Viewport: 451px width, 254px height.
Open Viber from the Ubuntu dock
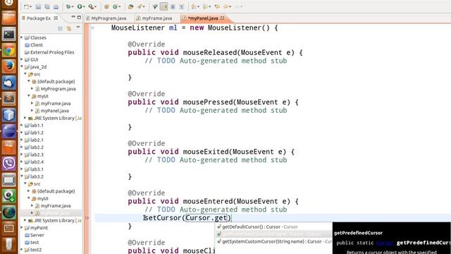tap(9, 163)
